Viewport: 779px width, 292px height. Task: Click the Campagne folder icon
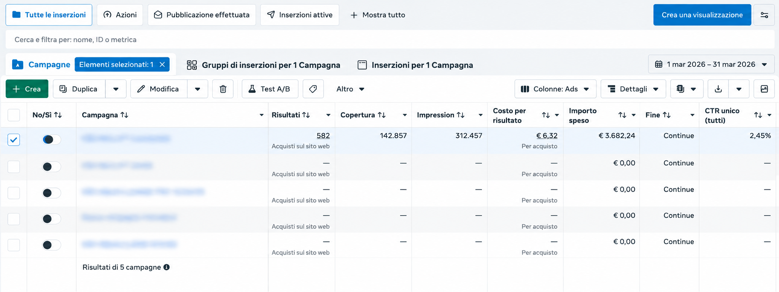(18, 65)
